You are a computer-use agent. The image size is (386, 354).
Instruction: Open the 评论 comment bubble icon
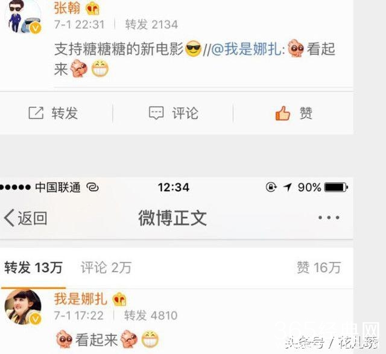156,113
